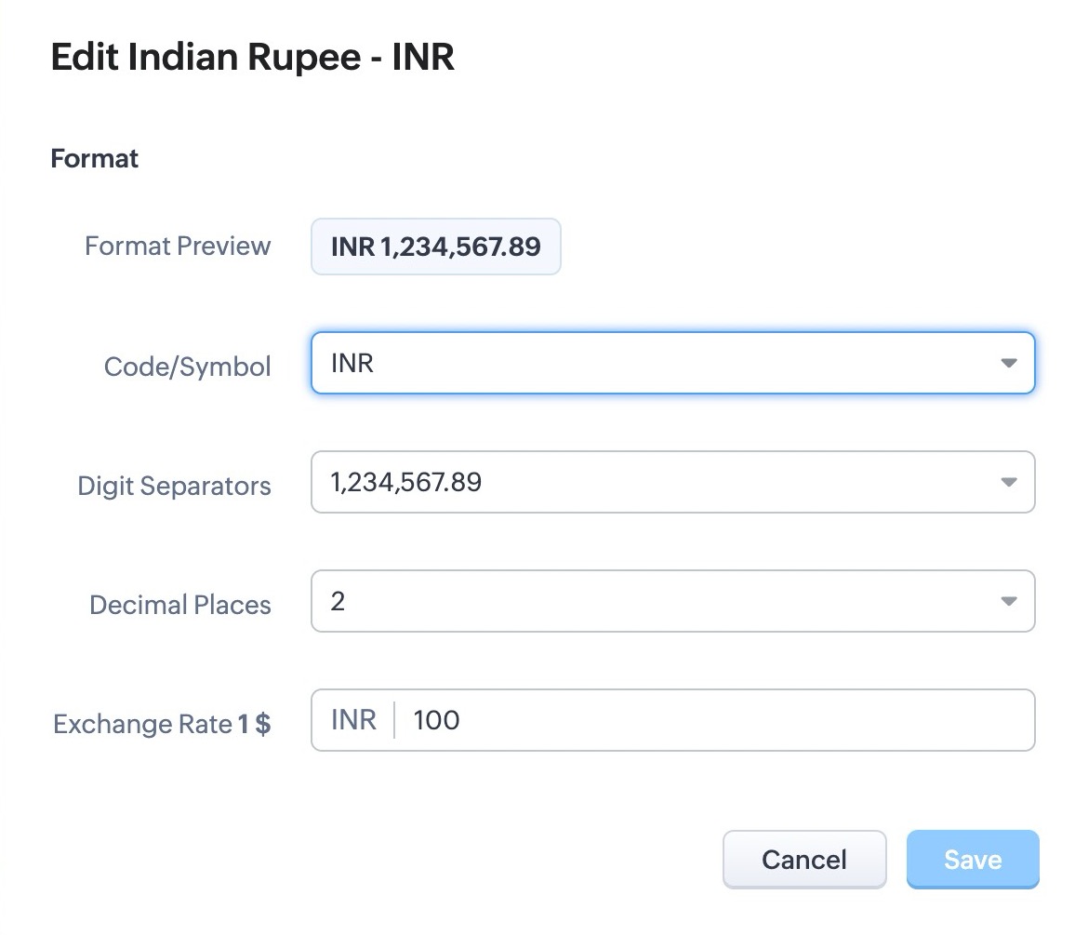Click the 100 value in Exchange Rate
Viewport: 1075px width, 935px height.
click(436, 720)
